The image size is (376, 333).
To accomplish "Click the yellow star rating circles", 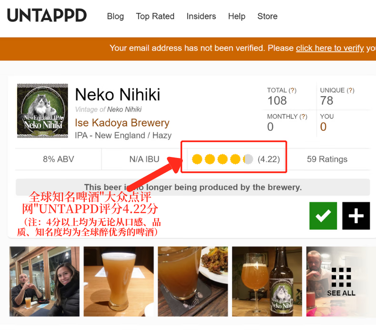I will pos(223,159).
